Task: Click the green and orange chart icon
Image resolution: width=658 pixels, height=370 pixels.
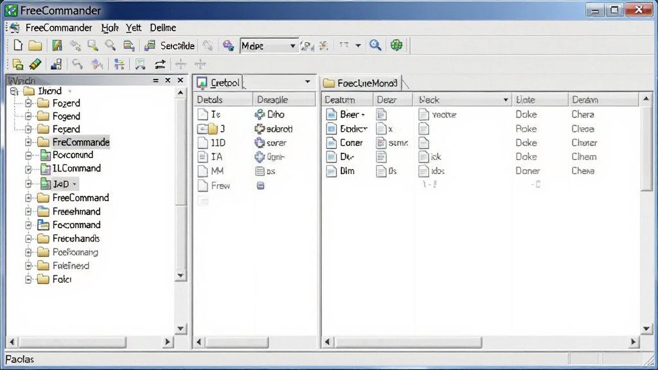Action: coord(57,46)
